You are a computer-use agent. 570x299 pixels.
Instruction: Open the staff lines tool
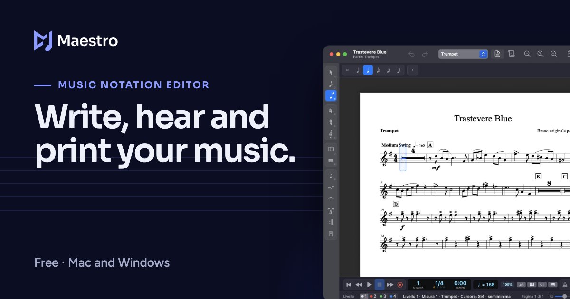331,161
